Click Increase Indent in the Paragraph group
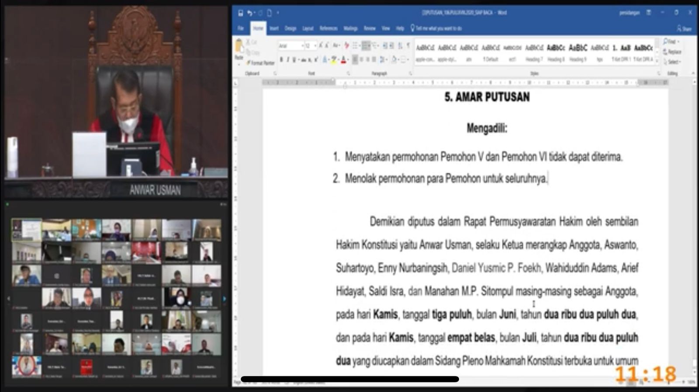The image size is (699, 392). (392, 45)
